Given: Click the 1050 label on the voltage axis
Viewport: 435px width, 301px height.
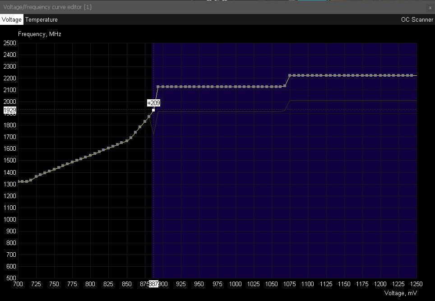Looking at the screenshot, I should 272,284.
